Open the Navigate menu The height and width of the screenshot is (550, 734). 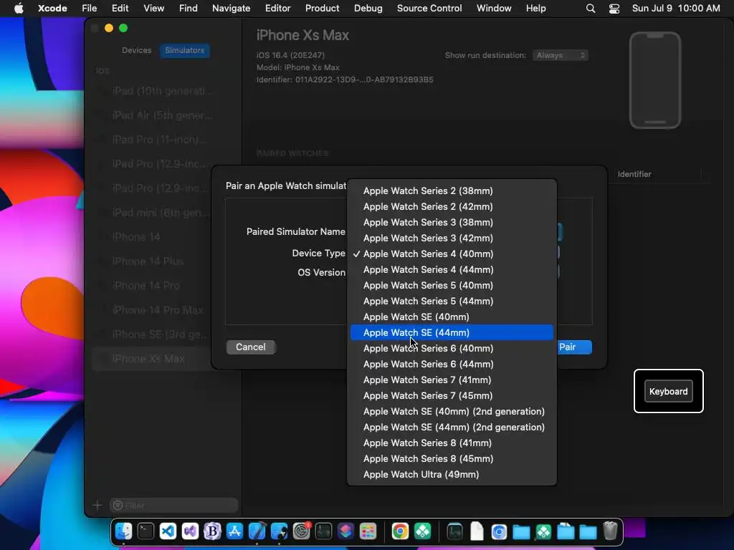coord(232,8)
